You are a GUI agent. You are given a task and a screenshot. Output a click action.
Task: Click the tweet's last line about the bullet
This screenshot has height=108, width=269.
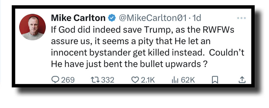pos(128,65)
